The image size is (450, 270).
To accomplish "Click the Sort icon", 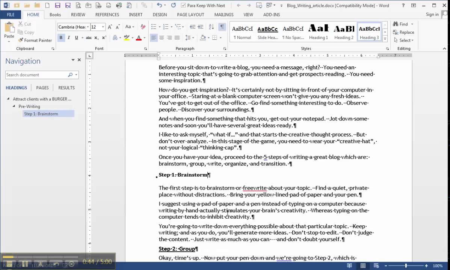I will tap(211, 27).
